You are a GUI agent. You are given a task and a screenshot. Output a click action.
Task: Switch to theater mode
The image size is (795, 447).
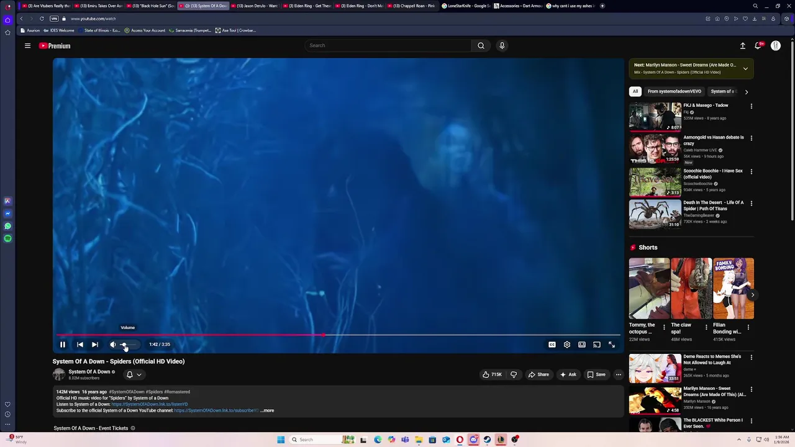(x=582, y=345)
